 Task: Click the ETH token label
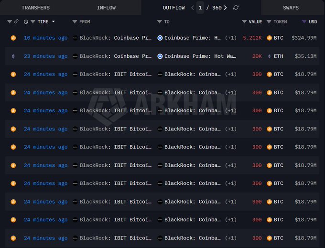pyautogui.click(x=278, y=56)
